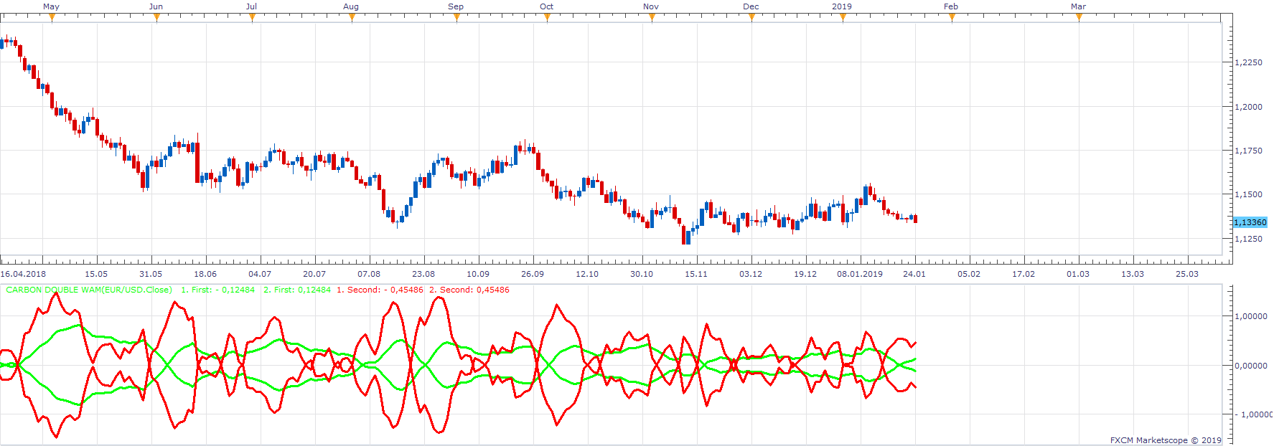Click the 03.12 date axis label

tap(751, 274)
